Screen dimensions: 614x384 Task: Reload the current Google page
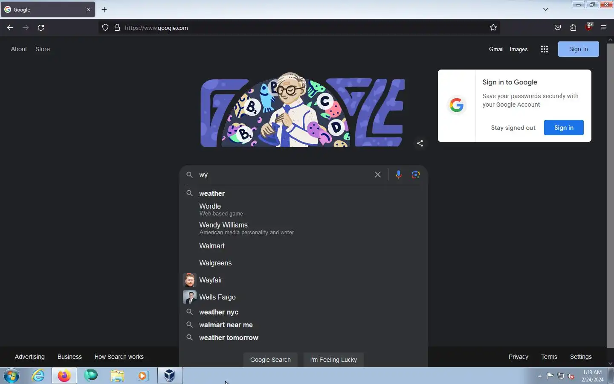41,28
